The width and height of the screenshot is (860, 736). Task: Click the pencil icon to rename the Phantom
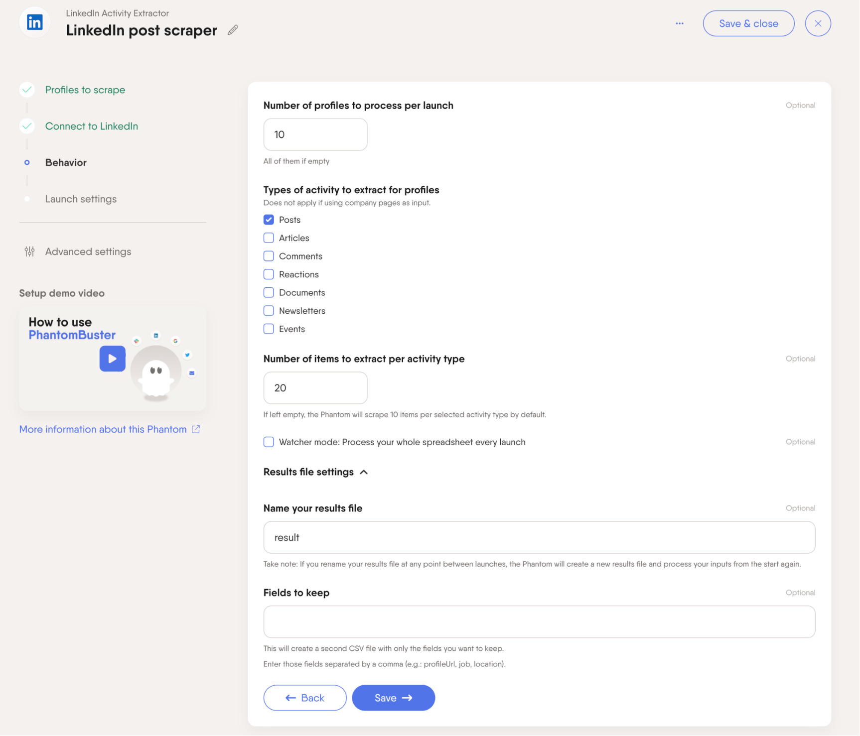click(x=232, y=30)
